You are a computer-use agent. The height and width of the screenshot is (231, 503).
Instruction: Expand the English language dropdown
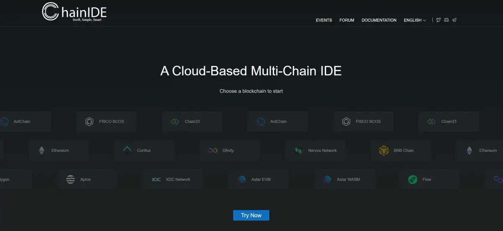point(415,20)
